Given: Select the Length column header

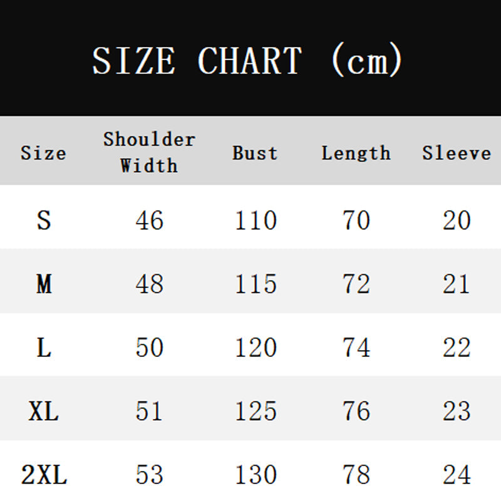Looking at the screenshot, I should (x=356, y=153).
